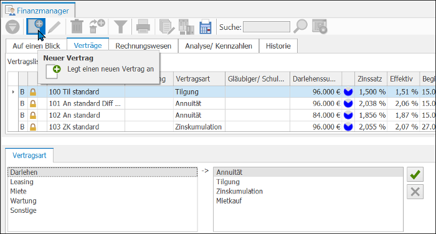The width and height of the screenshot is (436, 234).
Task: Click into the Suche input field
Action: click(267, 27)
